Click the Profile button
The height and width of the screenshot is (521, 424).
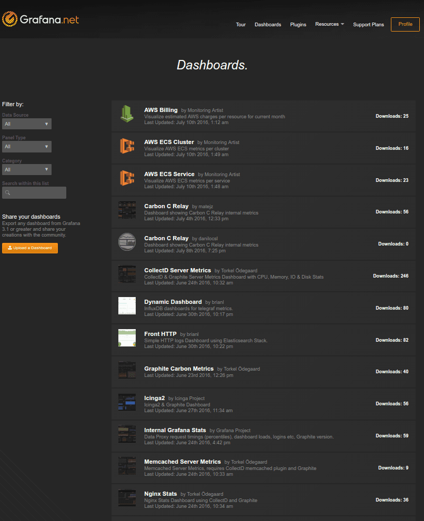tap(405, 24)
